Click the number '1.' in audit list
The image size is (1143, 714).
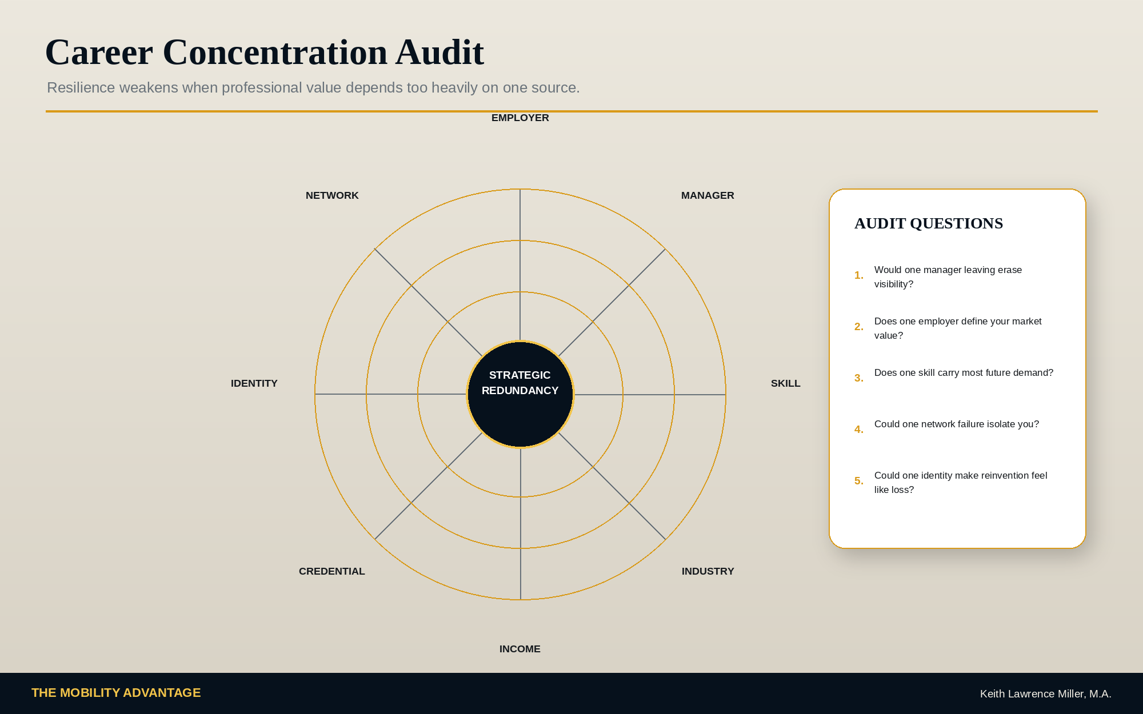[859, 275]
